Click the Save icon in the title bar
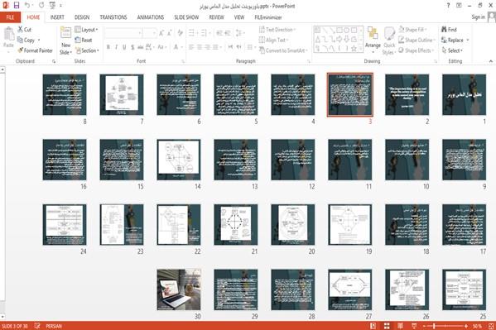This screenshot has height=330, width=496. [16, 5]
